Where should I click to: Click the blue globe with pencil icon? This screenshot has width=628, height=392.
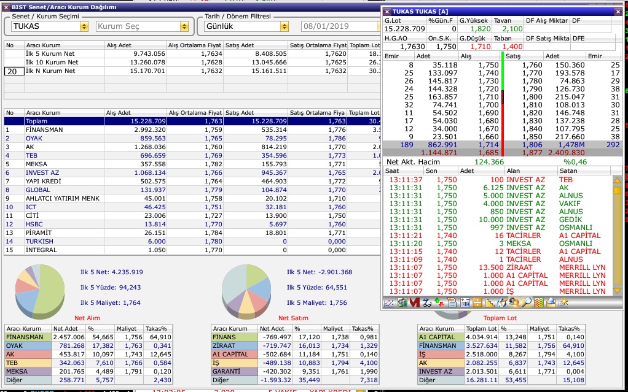tap(502, 303)
